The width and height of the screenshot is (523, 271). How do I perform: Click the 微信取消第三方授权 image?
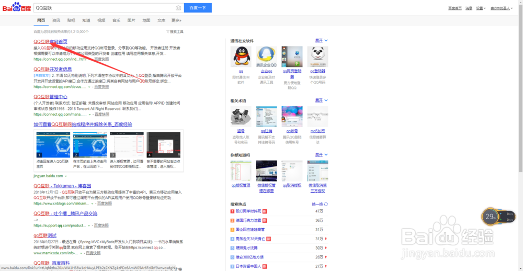pos(317,171)
